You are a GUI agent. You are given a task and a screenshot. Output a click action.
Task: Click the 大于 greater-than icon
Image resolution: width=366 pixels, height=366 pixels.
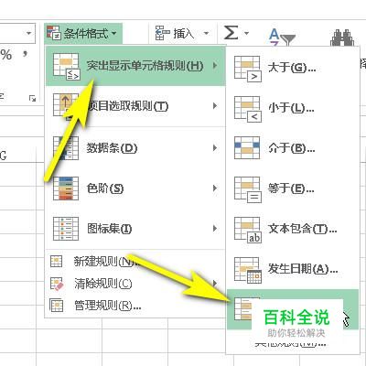247,69
